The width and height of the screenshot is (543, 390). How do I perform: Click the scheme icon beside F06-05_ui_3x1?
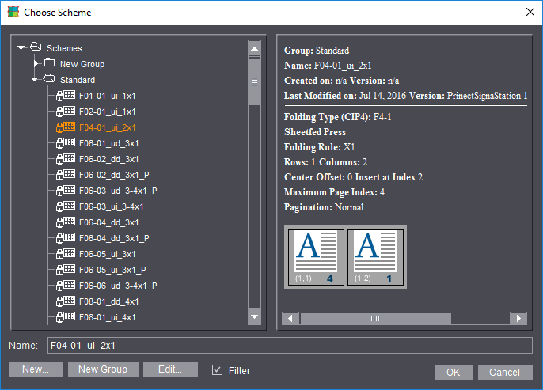pyautogui.click(x=65, y=254)
